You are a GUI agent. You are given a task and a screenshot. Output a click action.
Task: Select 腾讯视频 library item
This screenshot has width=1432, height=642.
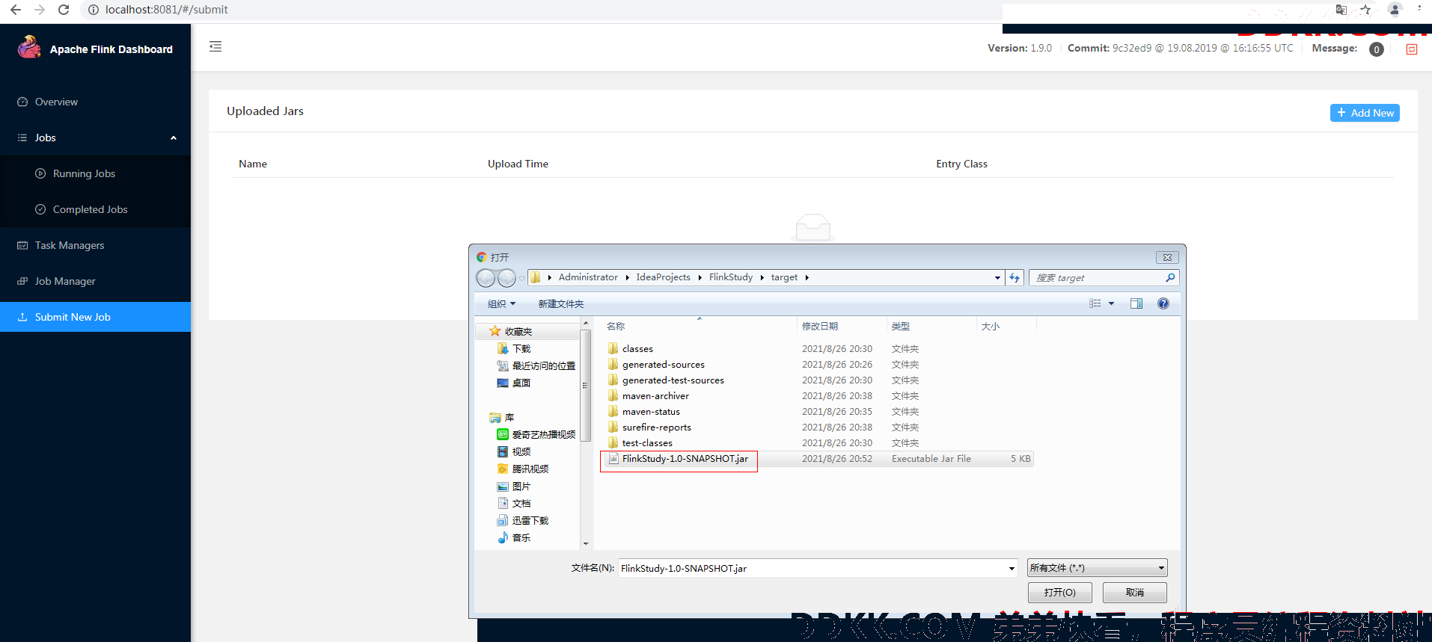click(530, 469)
